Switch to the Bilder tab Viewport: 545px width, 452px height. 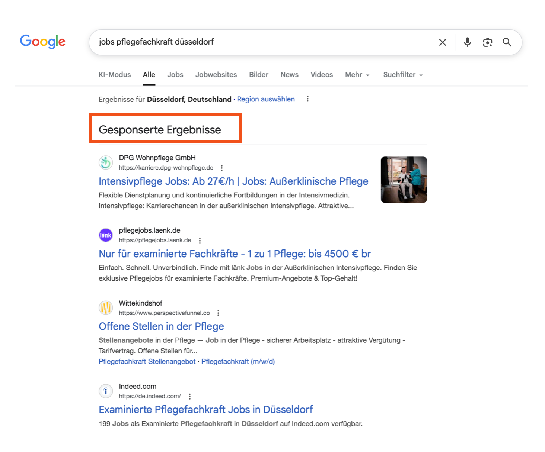tap(258, 75)
